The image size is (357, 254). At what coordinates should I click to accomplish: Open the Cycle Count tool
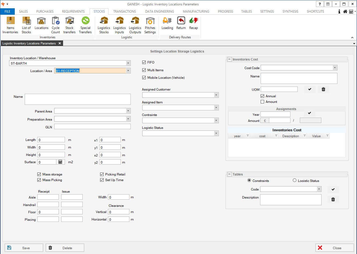click(56, 25)
